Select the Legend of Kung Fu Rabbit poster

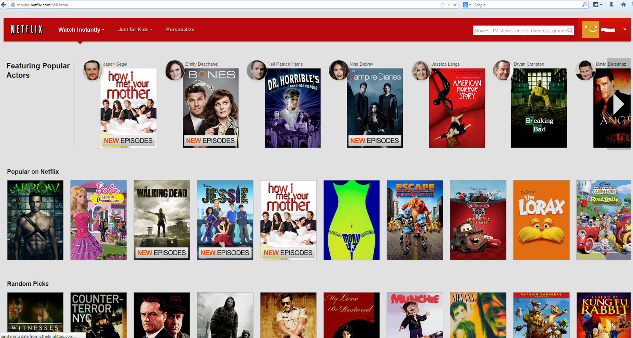[x=604, y=315]
